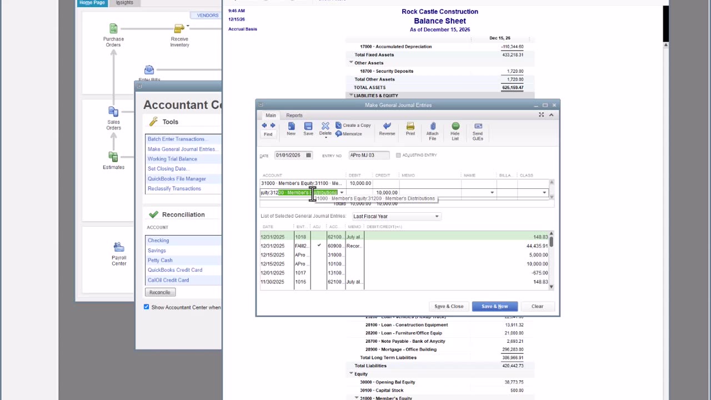Collapse Other Assets section in Balance Sheet
This screenshot has width=711, height=400.
point(351,63)
